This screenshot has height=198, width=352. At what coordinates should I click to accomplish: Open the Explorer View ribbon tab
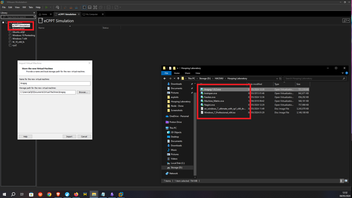[x=198, y=73]
